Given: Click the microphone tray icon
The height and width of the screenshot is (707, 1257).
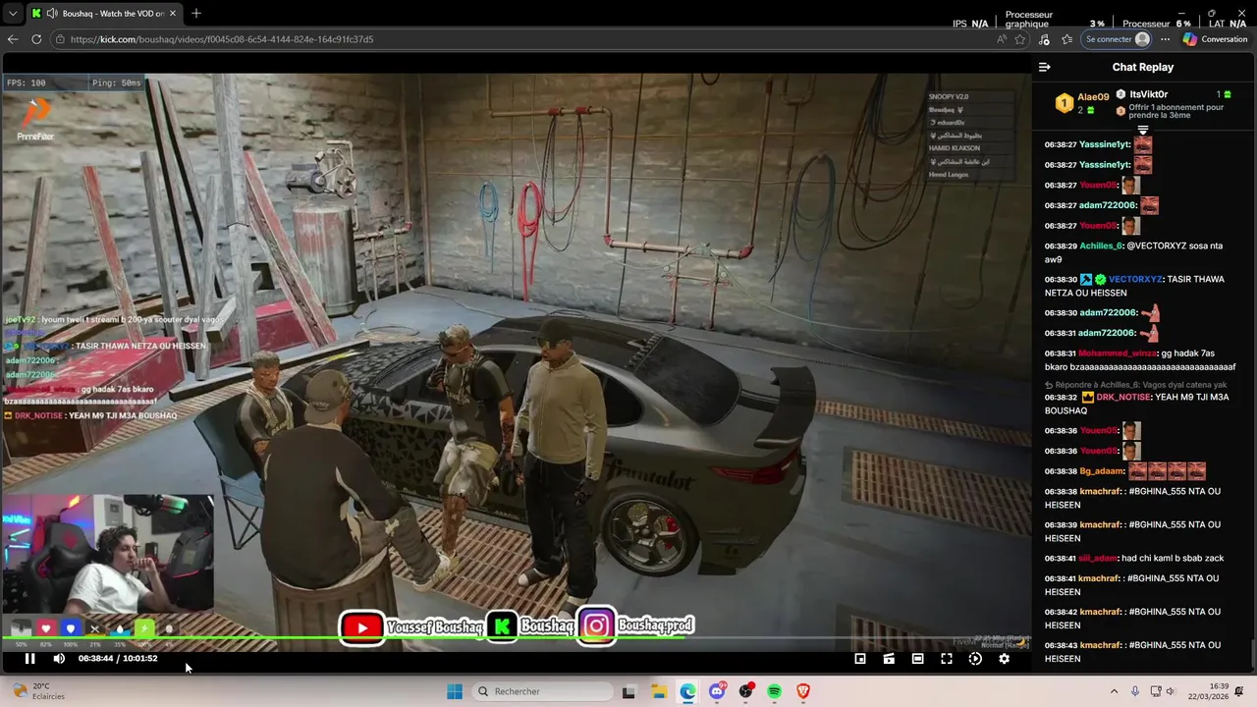Looking at the screenshot, I should pos(1135,691).
